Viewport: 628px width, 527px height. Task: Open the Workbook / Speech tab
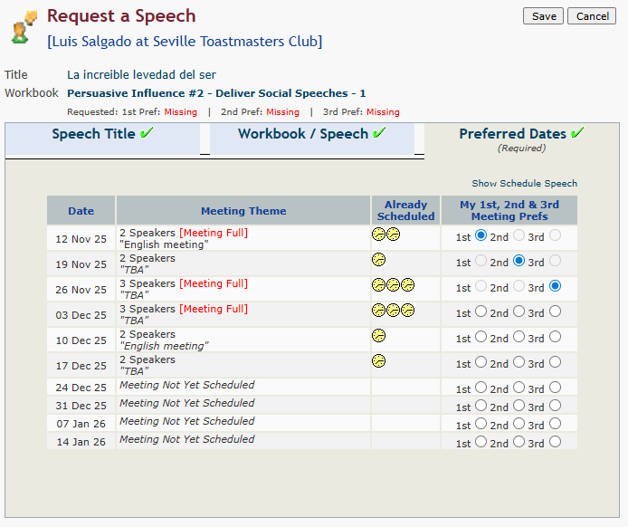311,135
